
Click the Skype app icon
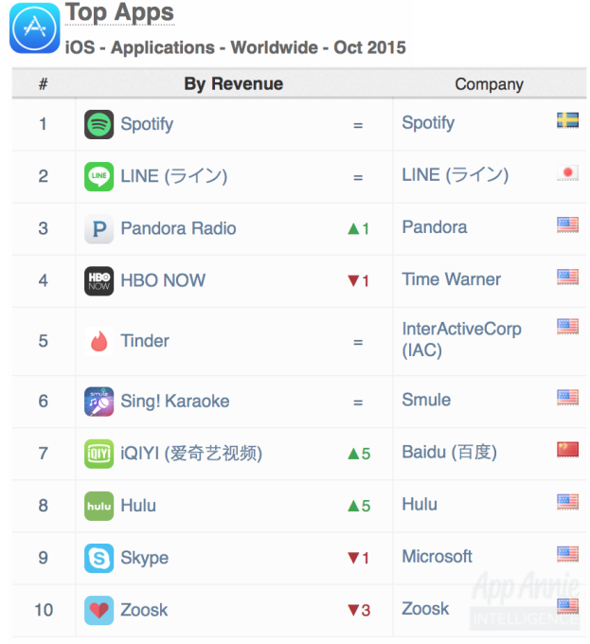coord(98,558)
